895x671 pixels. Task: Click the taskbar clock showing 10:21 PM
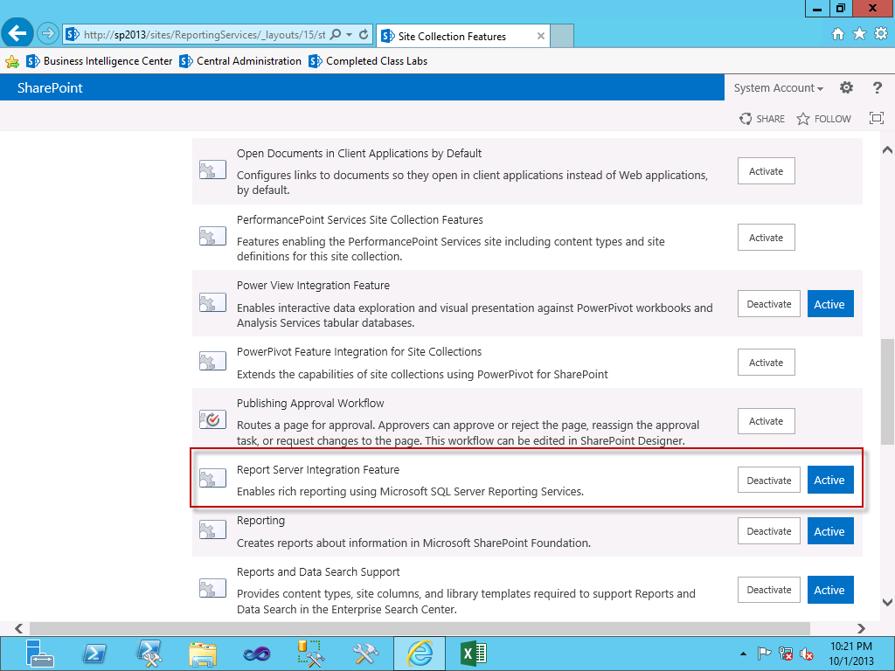tap(851, 654)
